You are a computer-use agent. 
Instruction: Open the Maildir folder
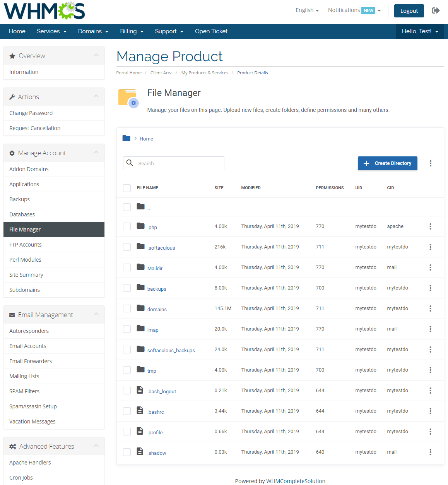click(x=155, y=268)
